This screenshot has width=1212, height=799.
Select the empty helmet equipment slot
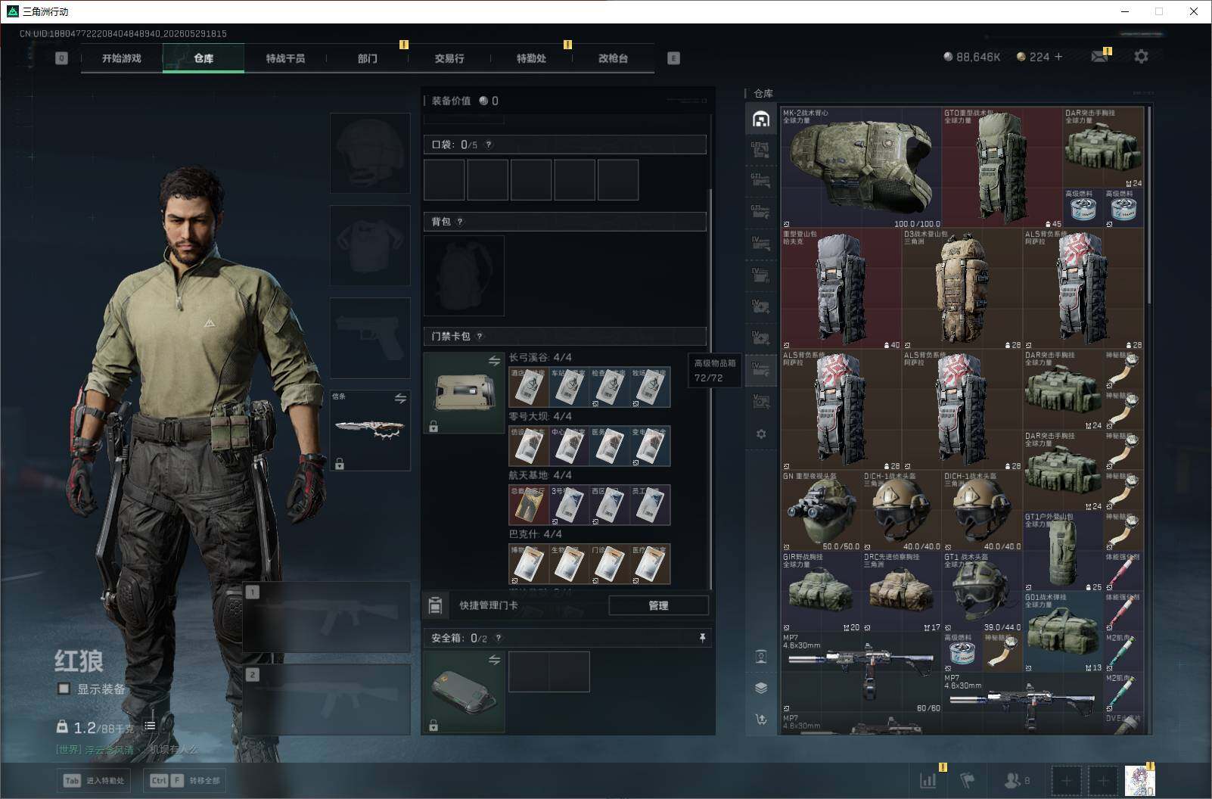click(x=370, y=153)
